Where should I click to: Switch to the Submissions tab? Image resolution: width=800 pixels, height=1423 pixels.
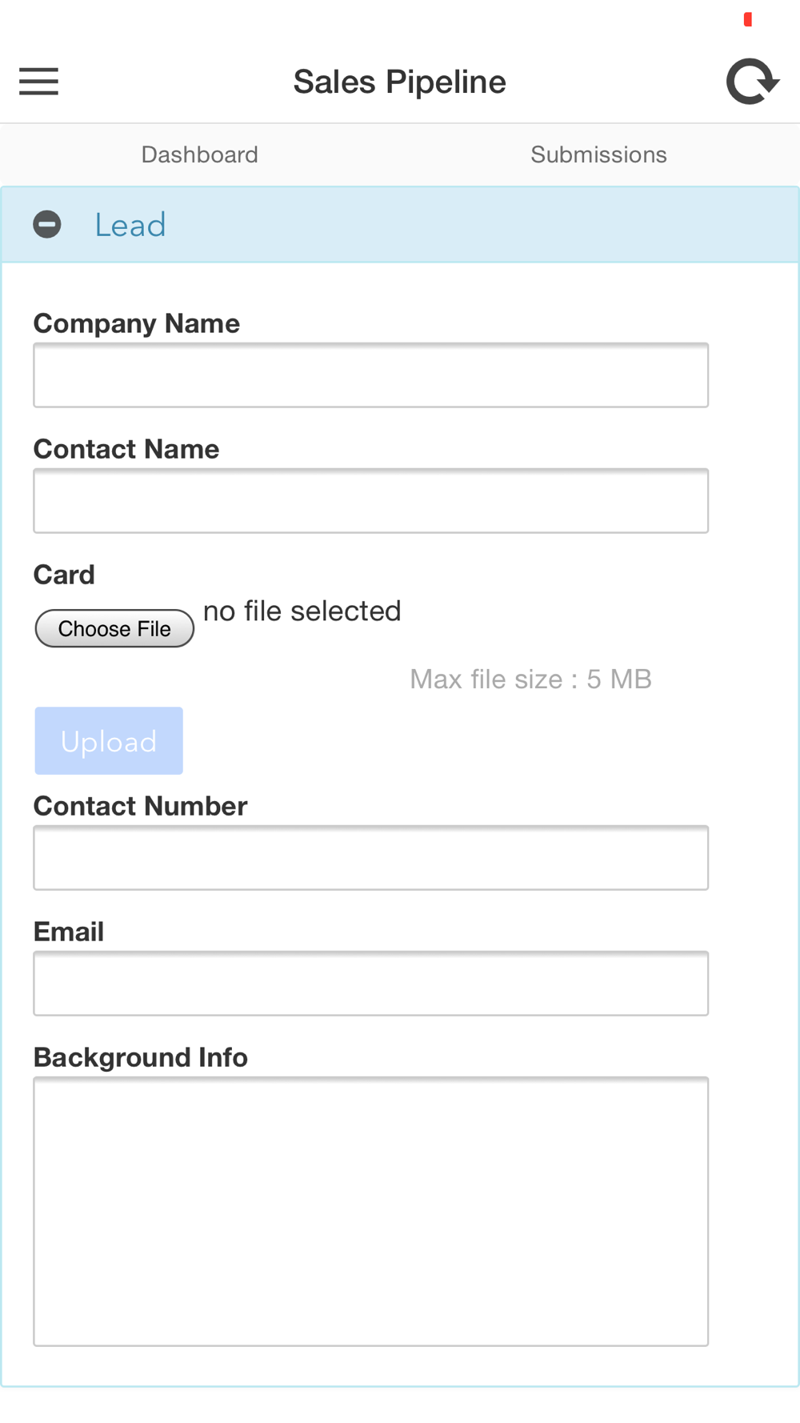[599, 154]
